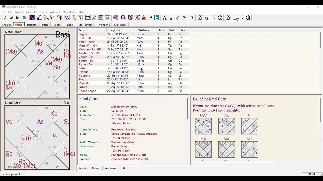
Task: Open a chart file with folder icon
Action: (11, 18)
